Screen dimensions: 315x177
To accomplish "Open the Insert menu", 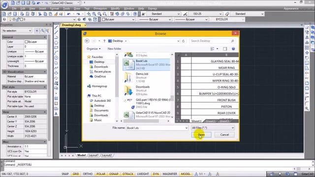I will click(43, 8).
